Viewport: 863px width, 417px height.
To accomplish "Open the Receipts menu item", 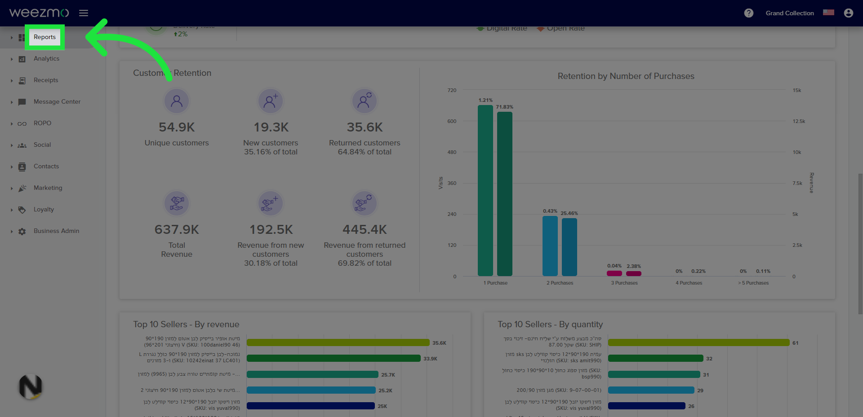I will tap(46, 80).
